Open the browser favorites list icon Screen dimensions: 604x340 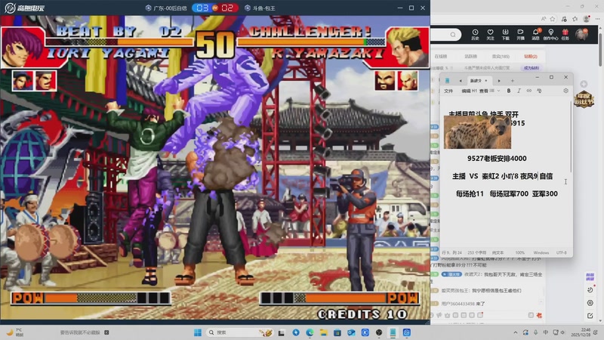(x=575, y=18)
